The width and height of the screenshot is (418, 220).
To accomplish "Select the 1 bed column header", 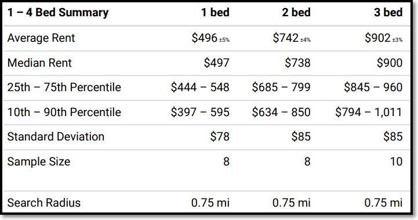I will click(215, 13).
